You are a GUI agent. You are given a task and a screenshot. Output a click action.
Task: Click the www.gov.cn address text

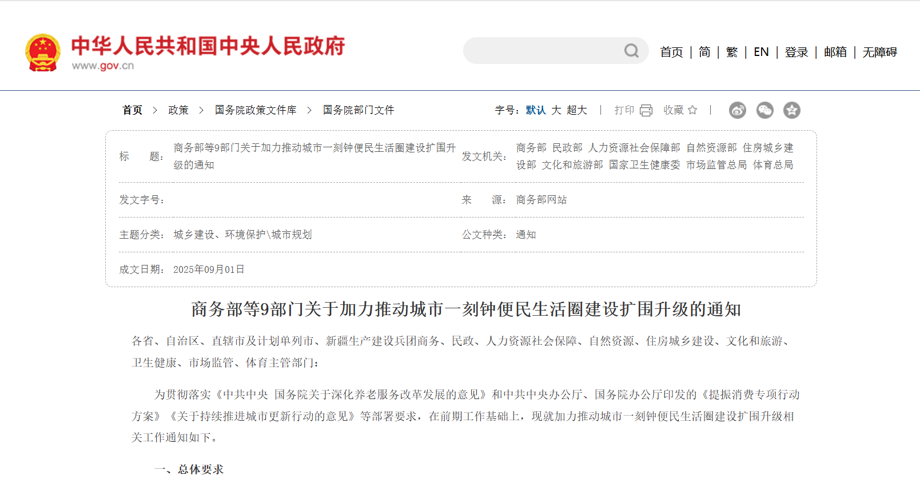point(103,66)
